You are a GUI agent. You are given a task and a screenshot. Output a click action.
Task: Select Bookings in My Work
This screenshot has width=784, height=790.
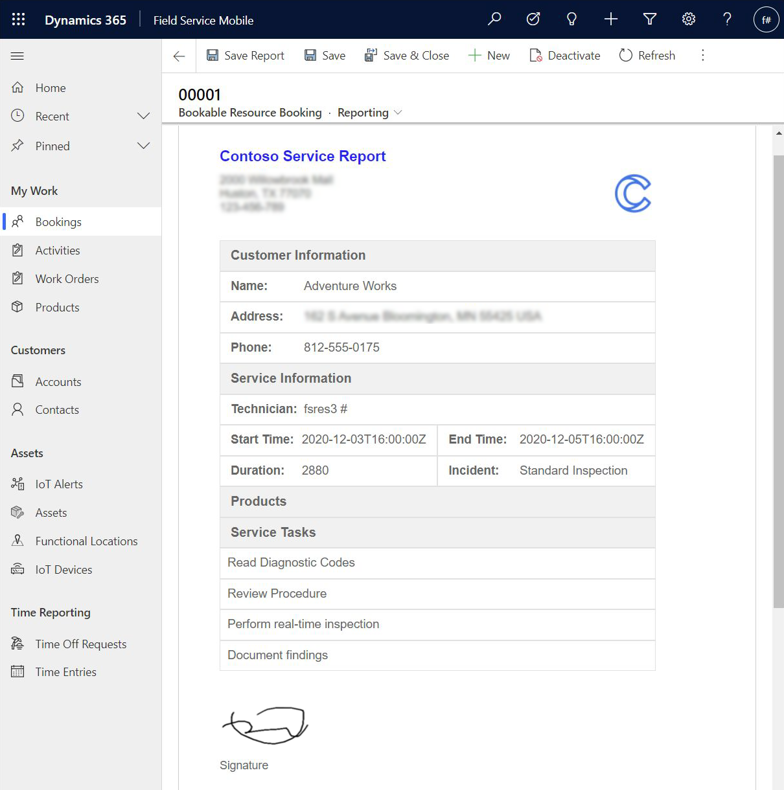[80, 221]
